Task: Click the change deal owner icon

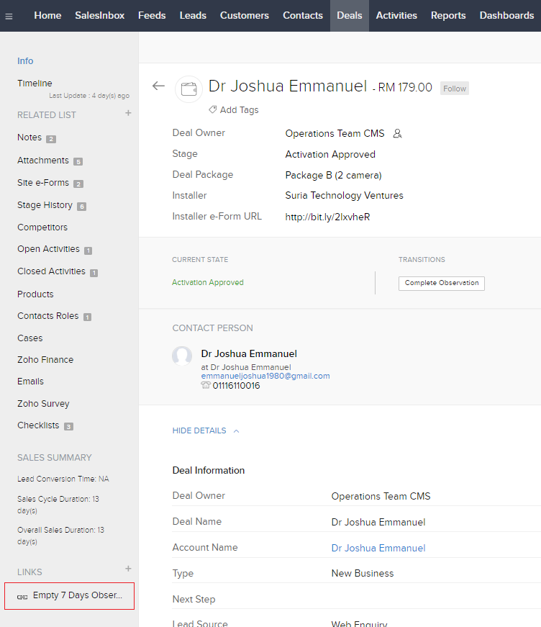Action: pyautogui.click(x=397, y=134)
